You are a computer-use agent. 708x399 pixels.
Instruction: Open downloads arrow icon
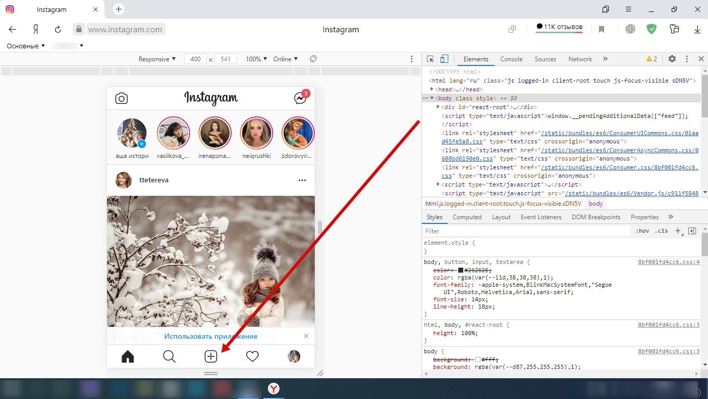click(697, 30)
